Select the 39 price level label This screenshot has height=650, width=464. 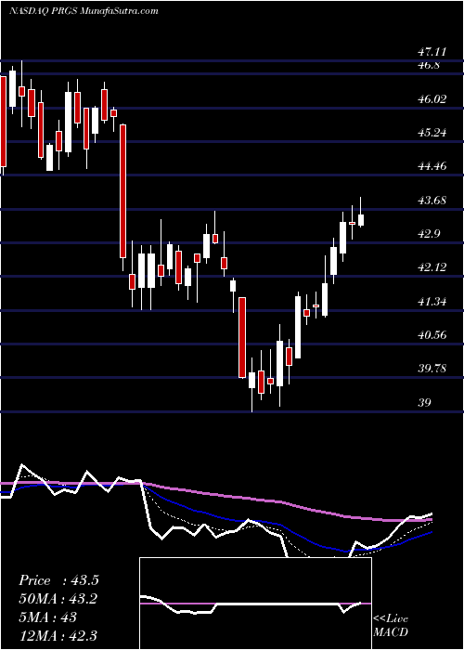click(425, 402)
